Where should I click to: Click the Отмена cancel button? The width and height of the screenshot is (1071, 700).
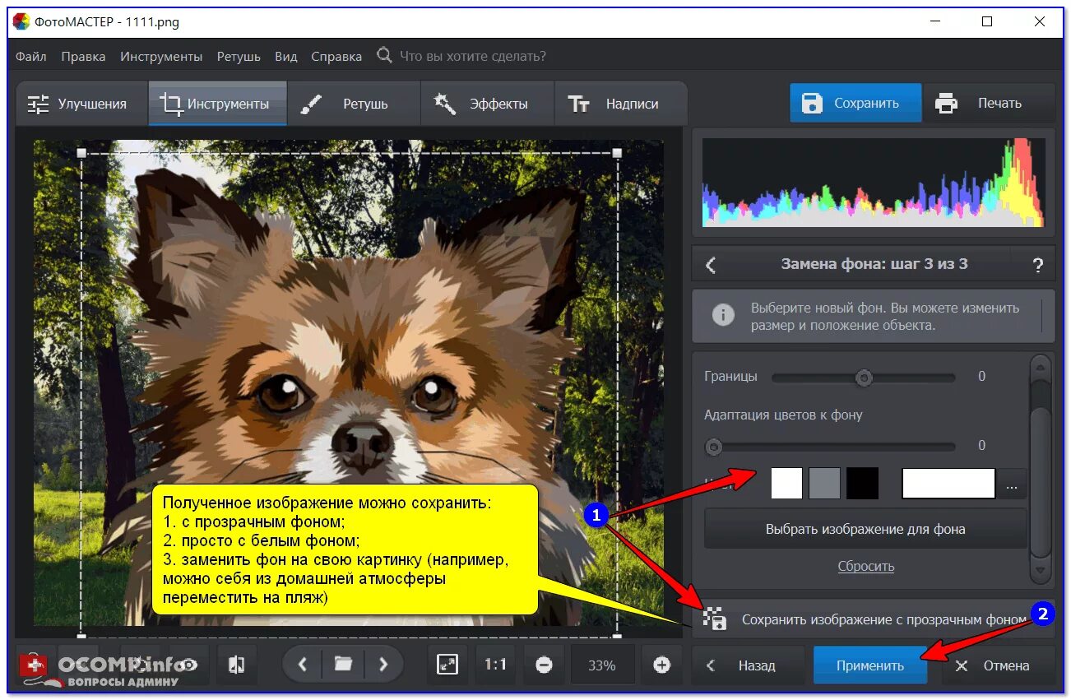998,665
